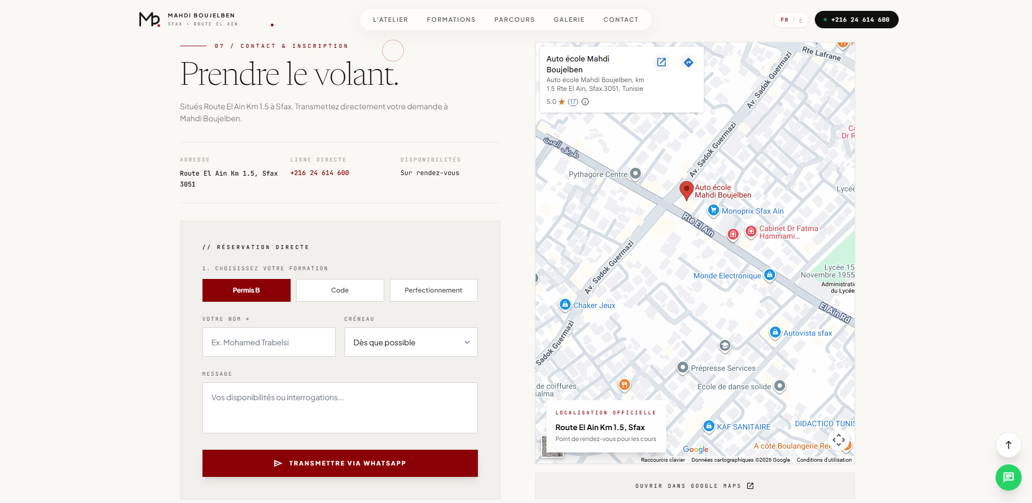Screen dimensions: 1032x503
Task: Click the scroll-to-top arrow button
Action: point(1009,445)
